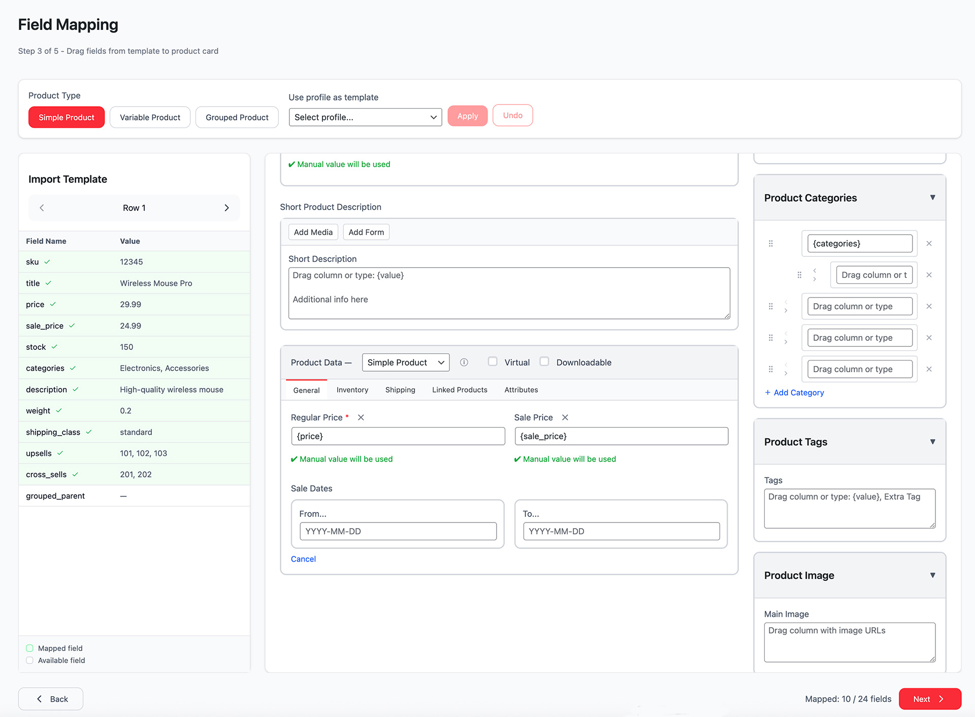Screen dimensions: 975x717
Task: Clear the Regular Price mapping X
Action: pyautogui.click(x=361, y=417)
